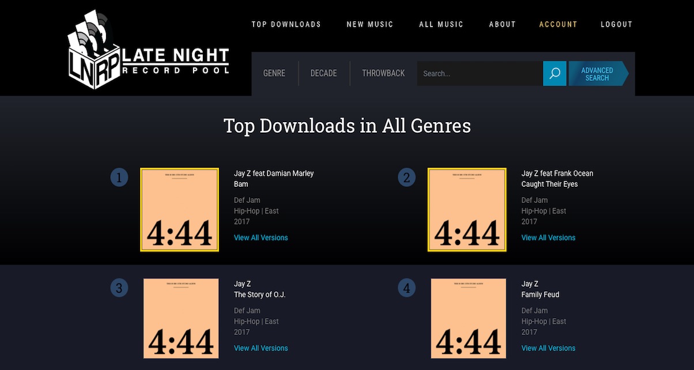Click 'Def Jam' label under Family Feud
Image resolution: width=694 pixels, height=370 pixels.
(535, 311)
